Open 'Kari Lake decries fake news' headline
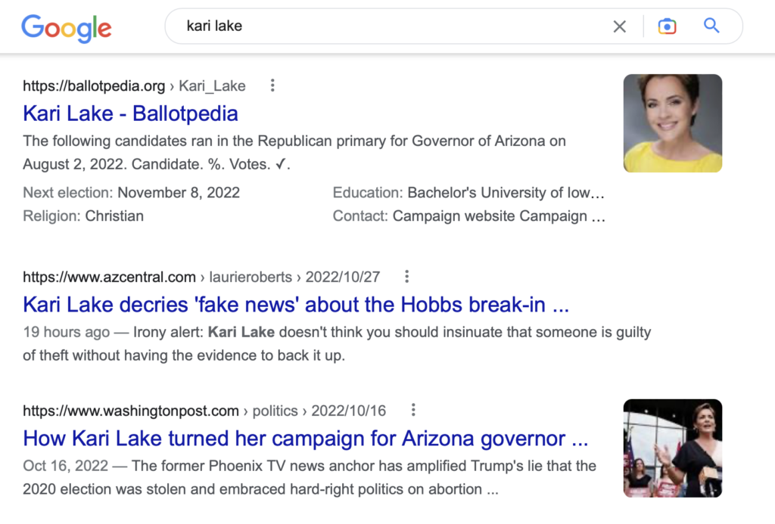 coord(296,305)
